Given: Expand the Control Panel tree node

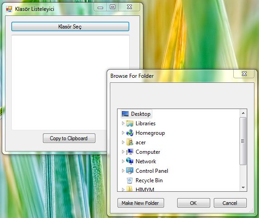Looking at the screenshot, I should (123, 171).
